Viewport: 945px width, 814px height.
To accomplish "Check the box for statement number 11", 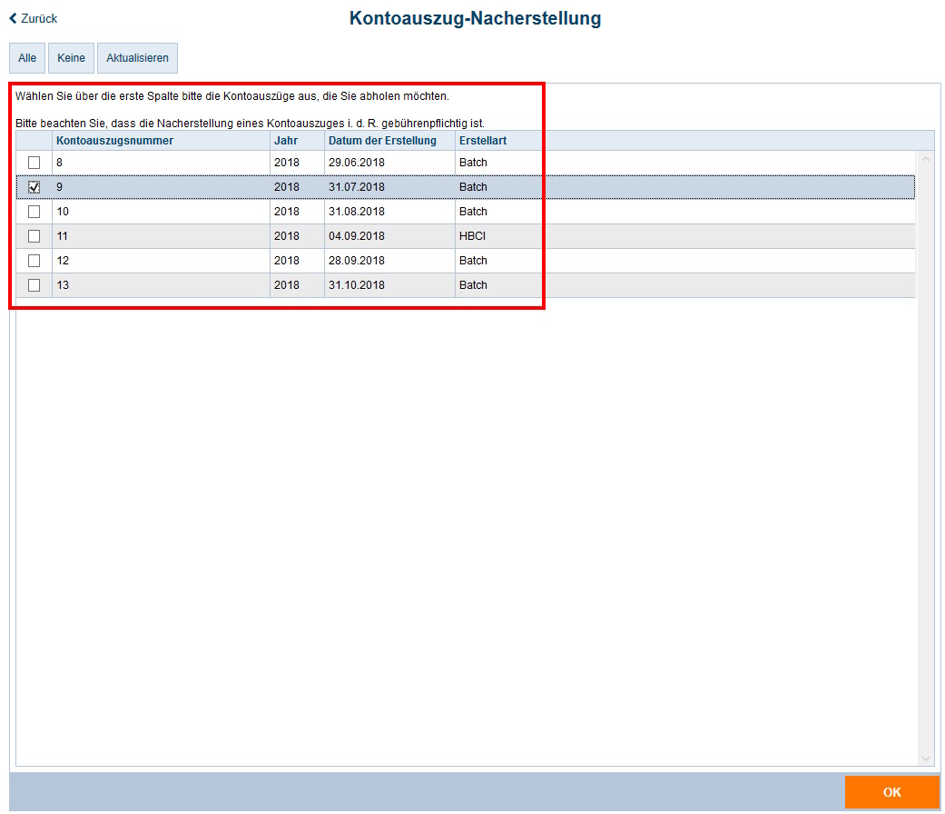I will click(x=33, y=235).
